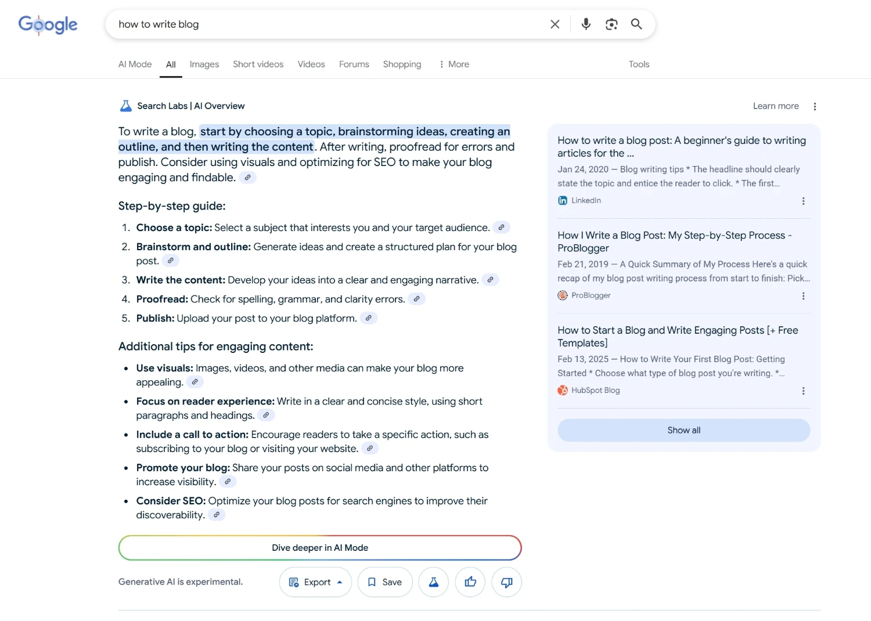Open the Search Labs flask button
Viewport: 871px width, 621px height.
click(x=434, y=582)
